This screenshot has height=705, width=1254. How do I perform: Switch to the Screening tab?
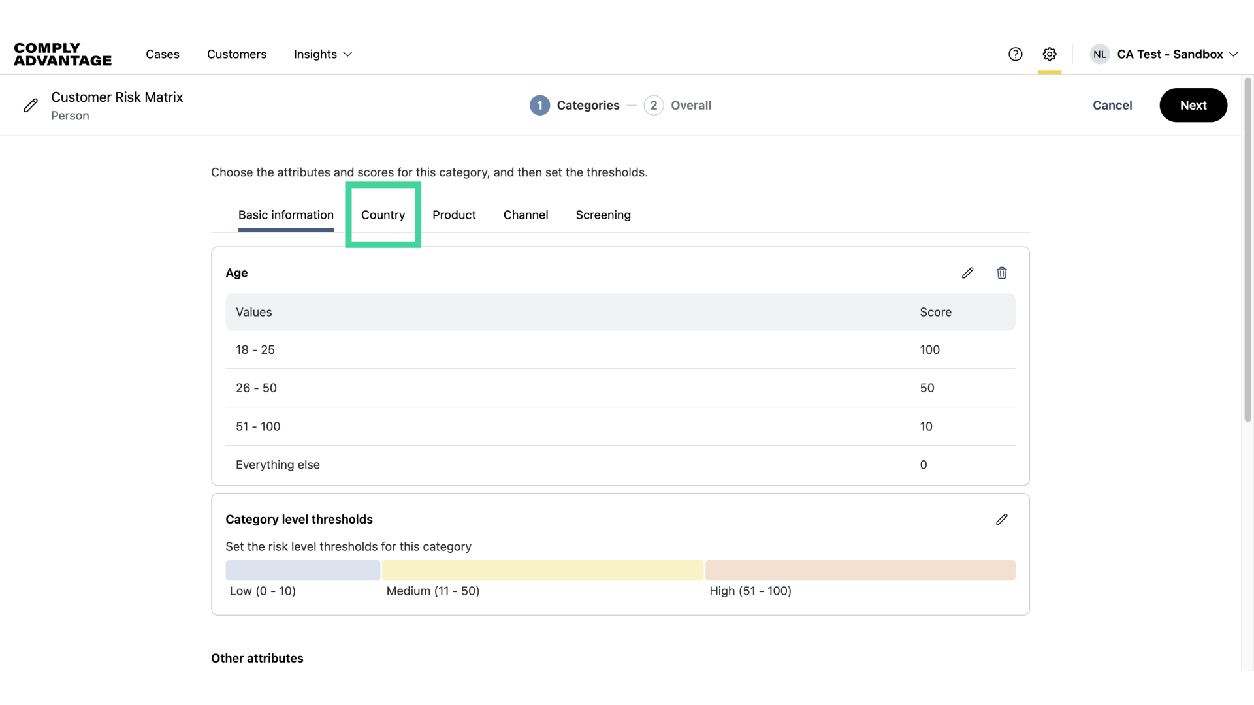tap(603, 215)
